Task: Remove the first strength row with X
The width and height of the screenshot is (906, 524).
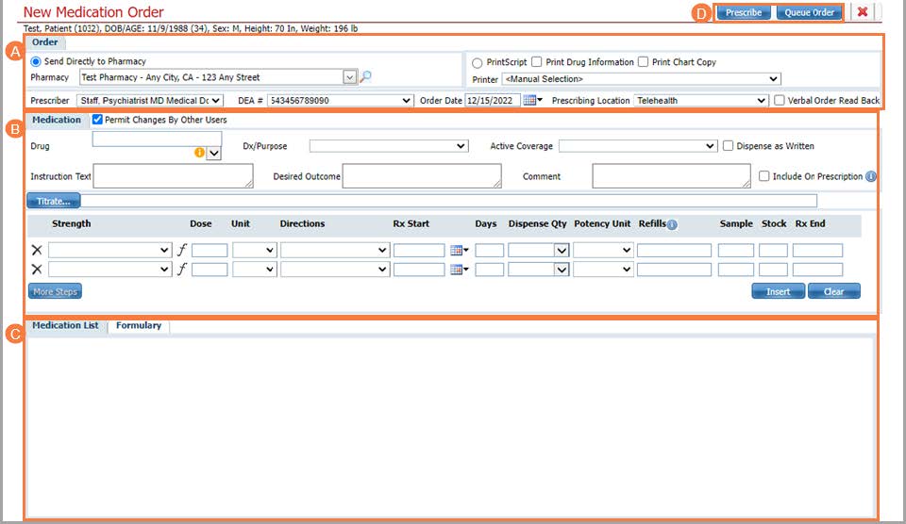Action: click(37, 250)
